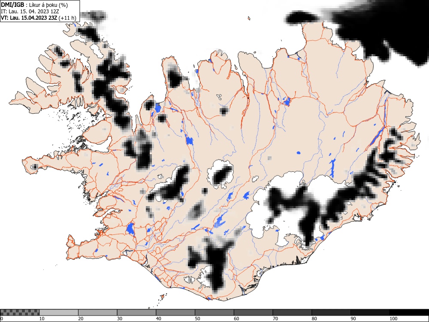429x322 pixels.
Task: Pick the 90–100 near-black legend swatch
Action: [370, 313]
